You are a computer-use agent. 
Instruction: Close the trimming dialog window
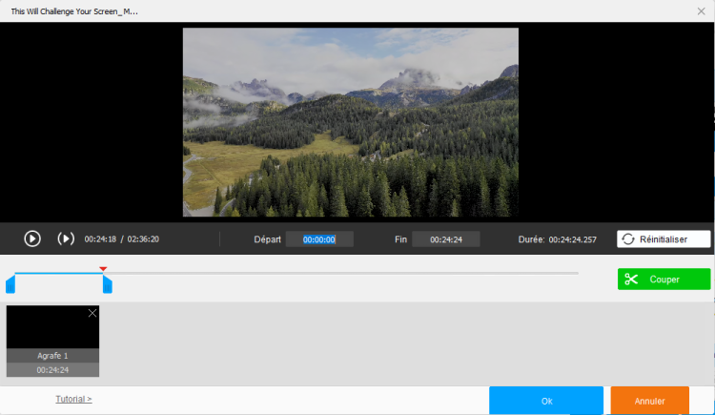[702, 10]
